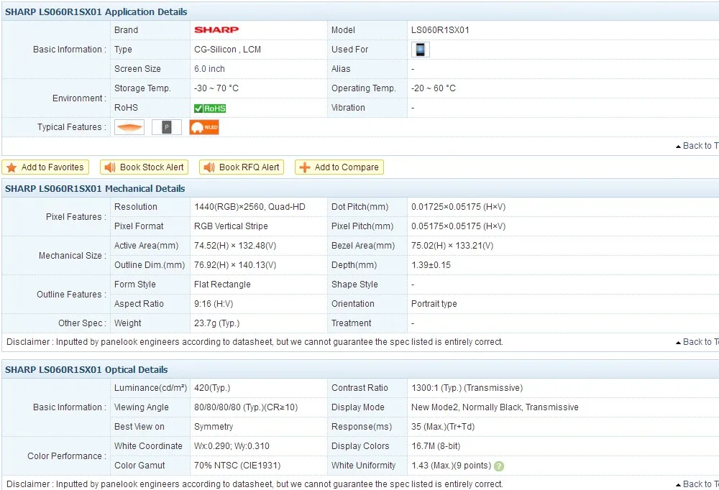
Task: Click the pixel format value RGB Vertical Stripe
Action: click(231, 226)
